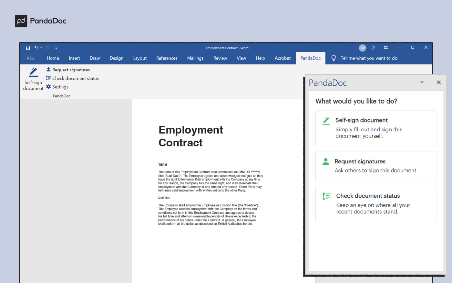This screenshot has width=452, height=283.
Task: Open Customize Quick Access Toolbar dropdown
Action: (56, 48)
